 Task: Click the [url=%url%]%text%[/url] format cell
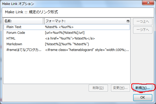click(x=65, y=32)
